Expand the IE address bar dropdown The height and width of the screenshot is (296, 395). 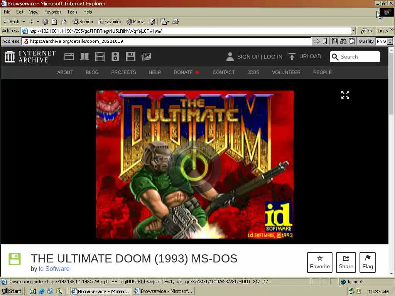click(x=353, y=31)
